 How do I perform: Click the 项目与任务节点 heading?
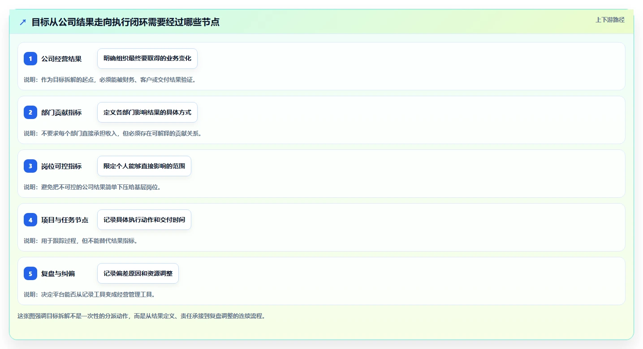click(65, 220)
